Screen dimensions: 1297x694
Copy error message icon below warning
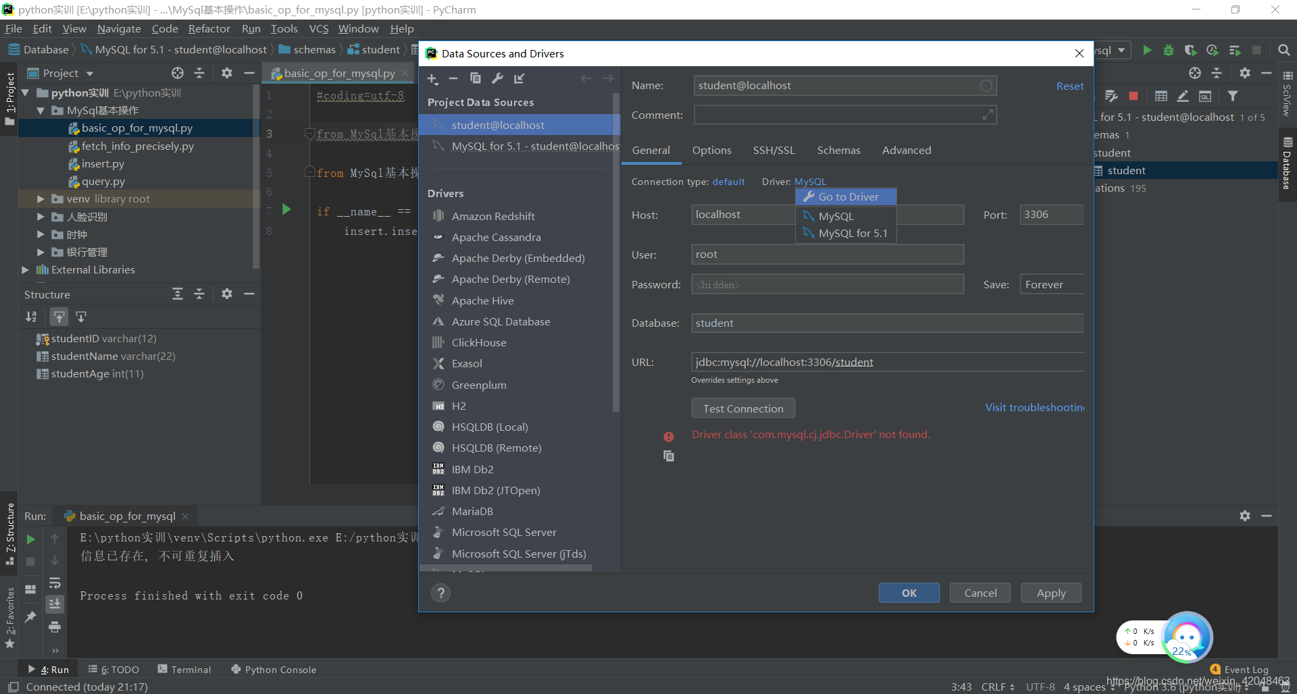[x=669, y=456]
